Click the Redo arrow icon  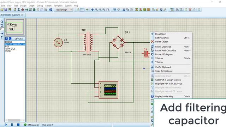[119, 10]
